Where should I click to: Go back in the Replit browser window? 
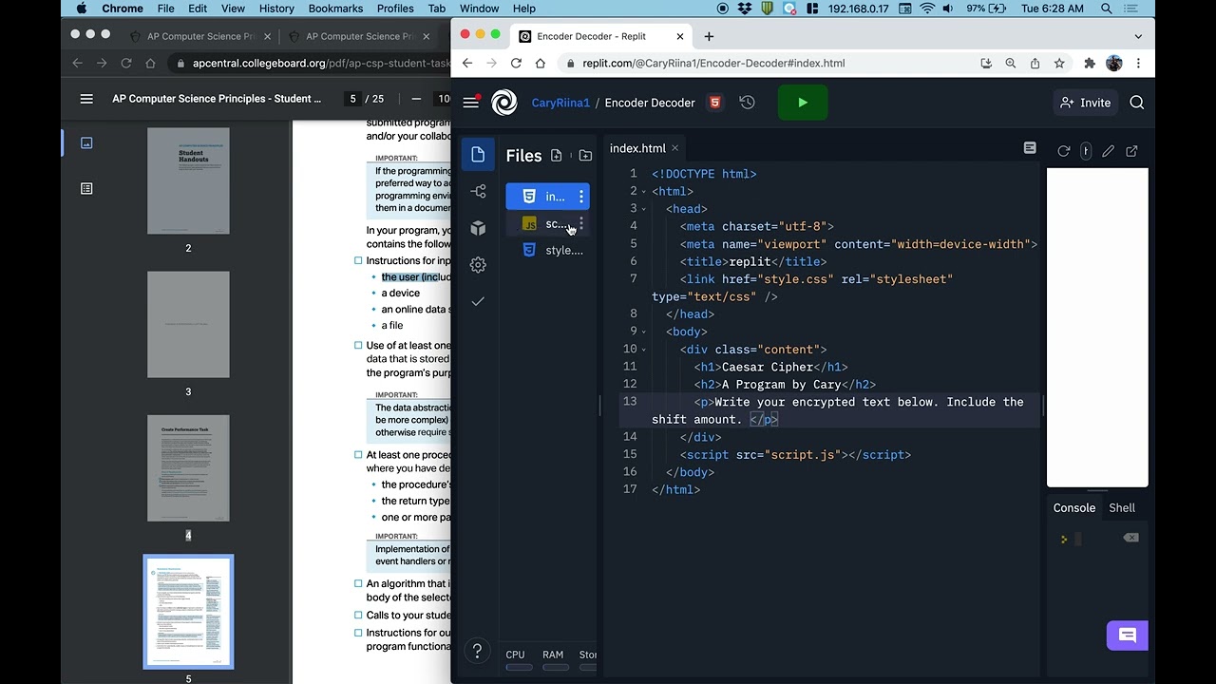coord(466,64)
